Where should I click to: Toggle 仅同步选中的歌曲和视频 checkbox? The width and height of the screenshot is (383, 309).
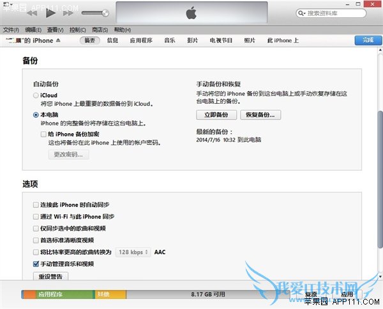(x=36, y=229)
